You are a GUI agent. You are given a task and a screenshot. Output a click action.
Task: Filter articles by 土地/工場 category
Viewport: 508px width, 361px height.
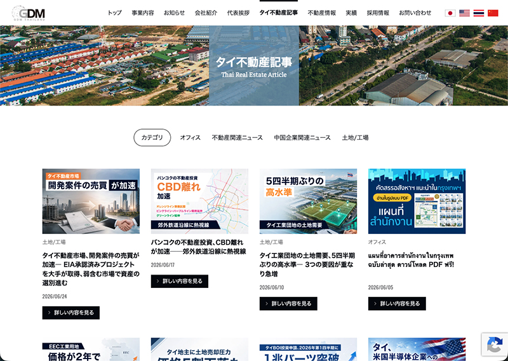(355, 137)
